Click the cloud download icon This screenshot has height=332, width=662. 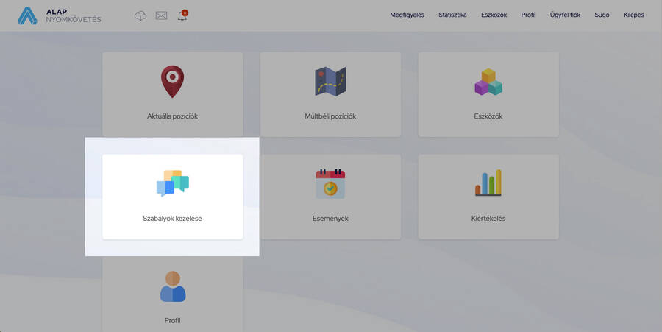140,15
